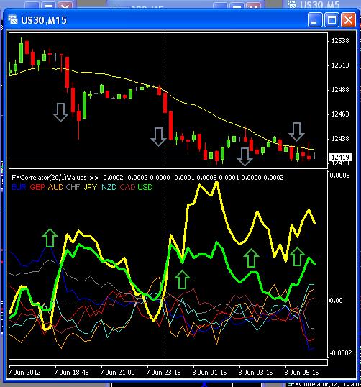Screen dimensions: 361x387
Task: Click the JPY legend label
Action: pyautogui.click(x=91, y=187)
